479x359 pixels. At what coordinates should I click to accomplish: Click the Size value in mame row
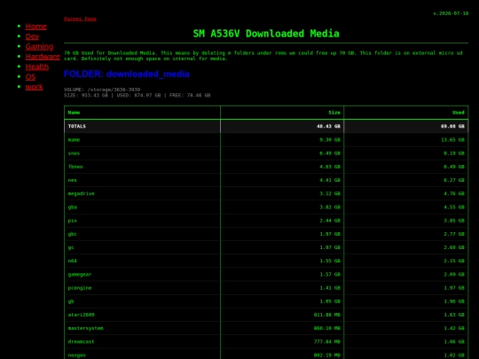pos(330,140)
